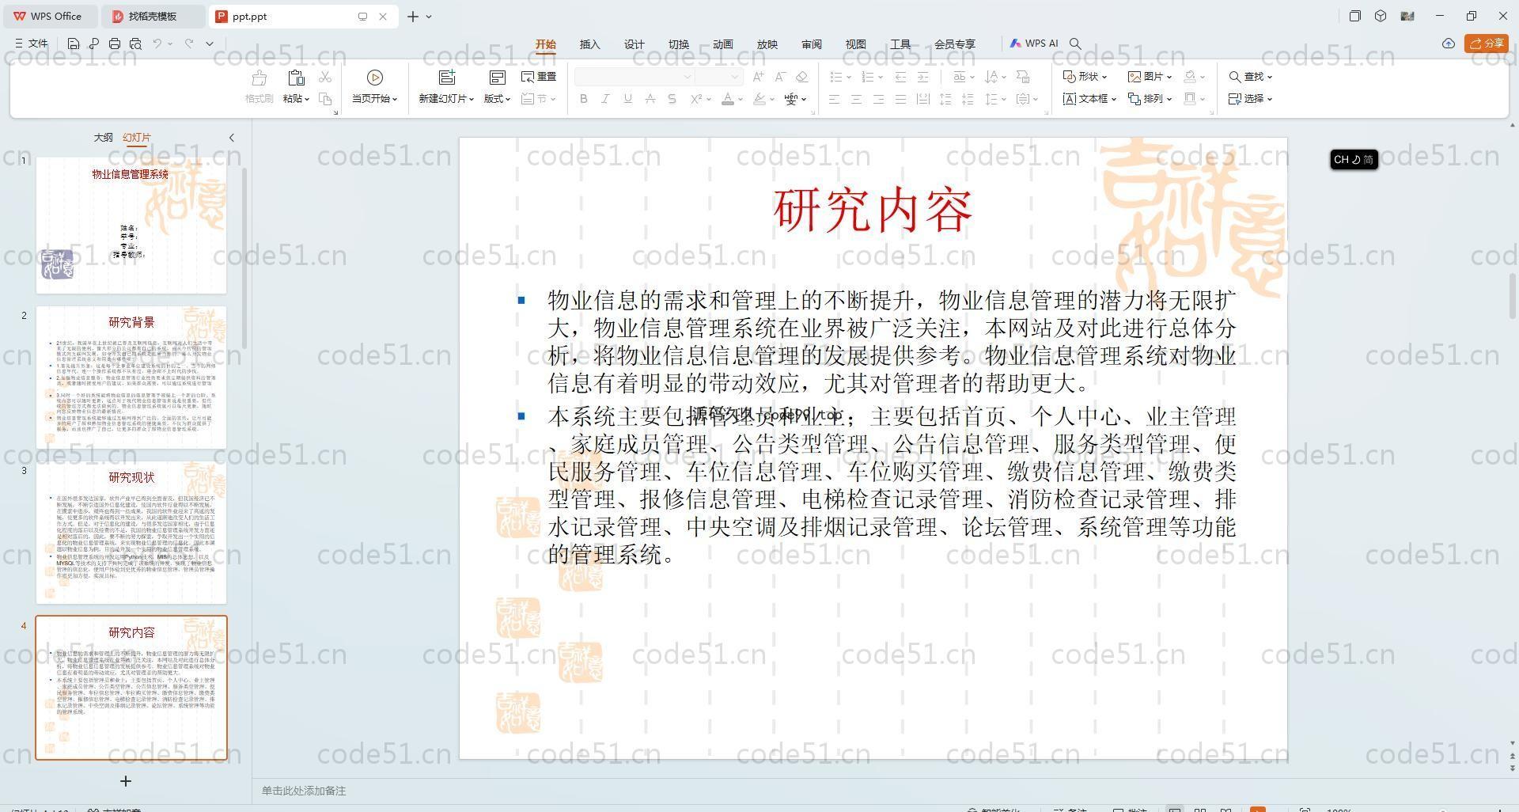Open the Font Color dropdown arrow

coord(740,100)
